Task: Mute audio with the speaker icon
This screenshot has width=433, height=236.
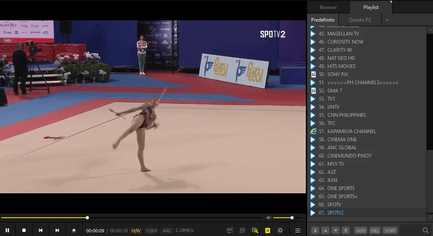Action: 268,218
